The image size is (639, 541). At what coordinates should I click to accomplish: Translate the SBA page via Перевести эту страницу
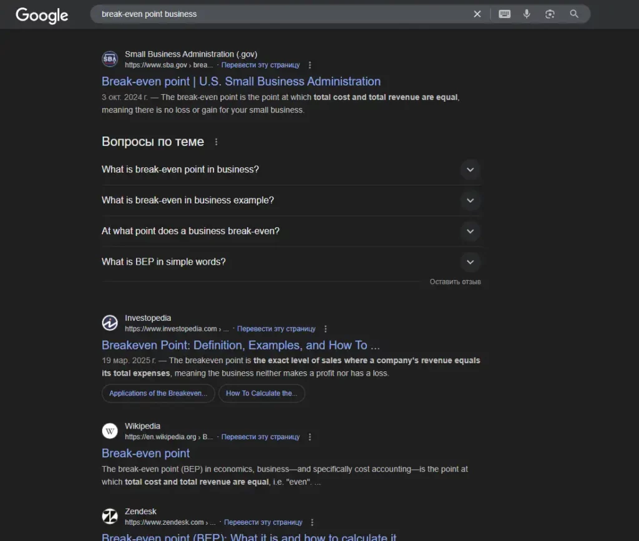[x=260, y=65]
